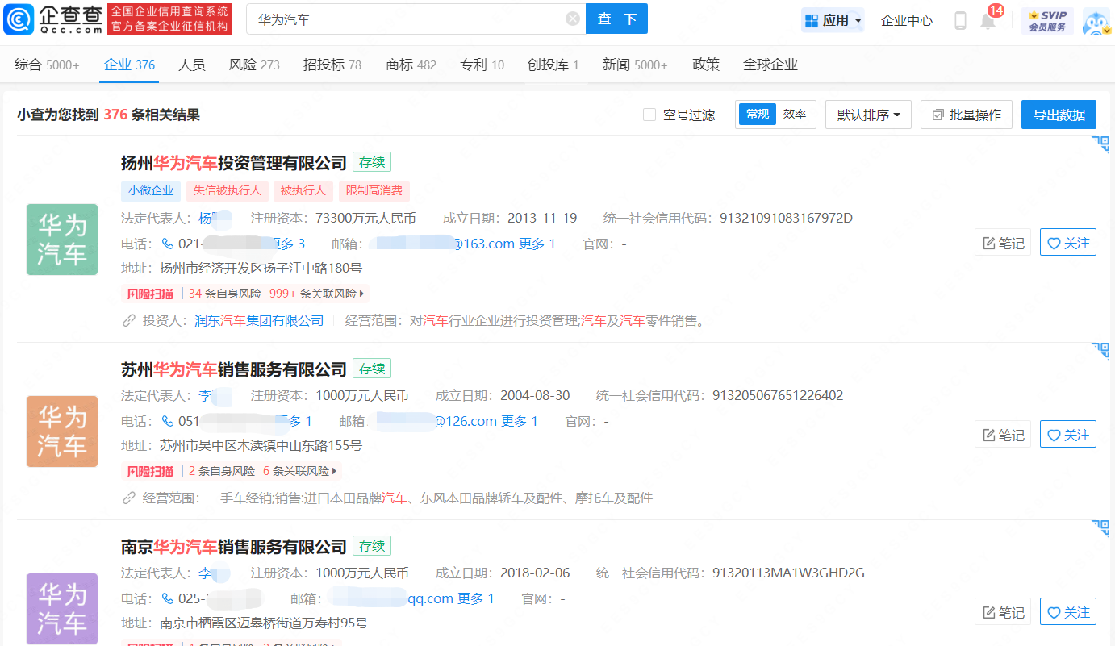Go to the 全球企业 tab
1115x646 pixels.
(770, 65)
